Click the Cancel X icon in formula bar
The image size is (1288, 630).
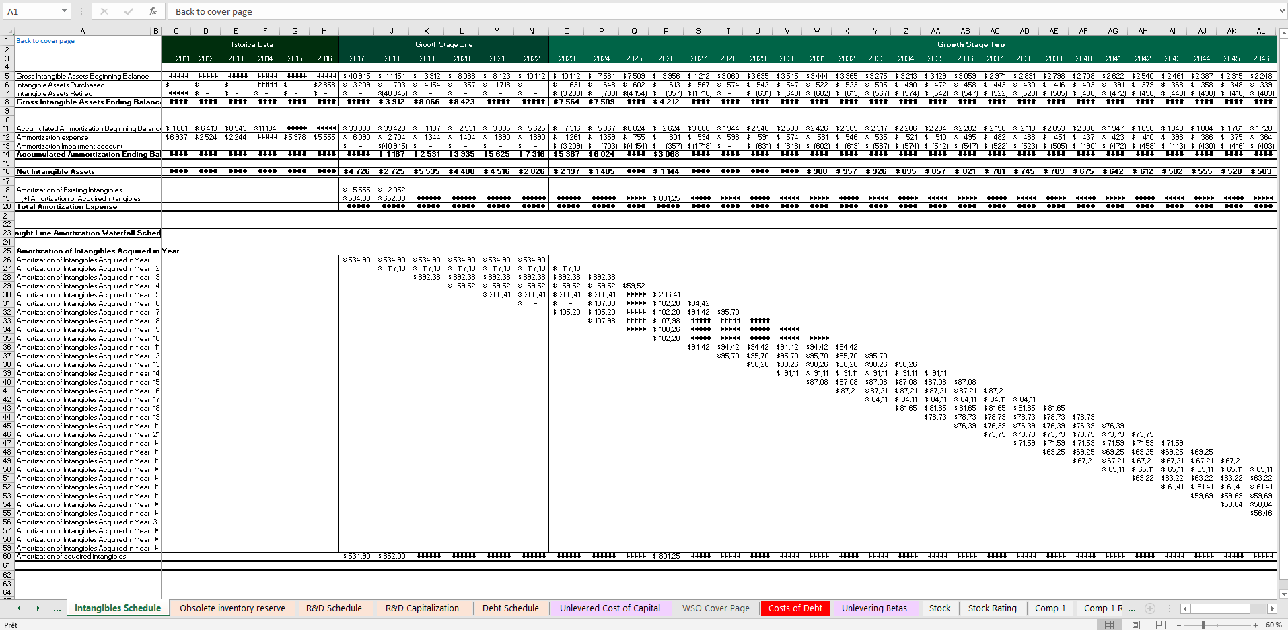click(104, 11)
